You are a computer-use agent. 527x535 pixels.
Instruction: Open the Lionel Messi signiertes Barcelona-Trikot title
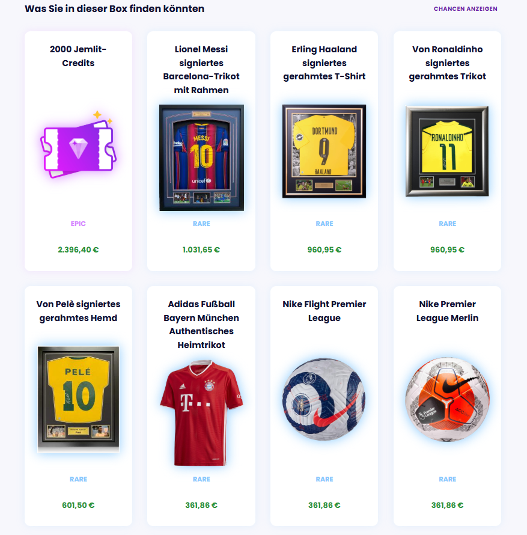(201, 70)
